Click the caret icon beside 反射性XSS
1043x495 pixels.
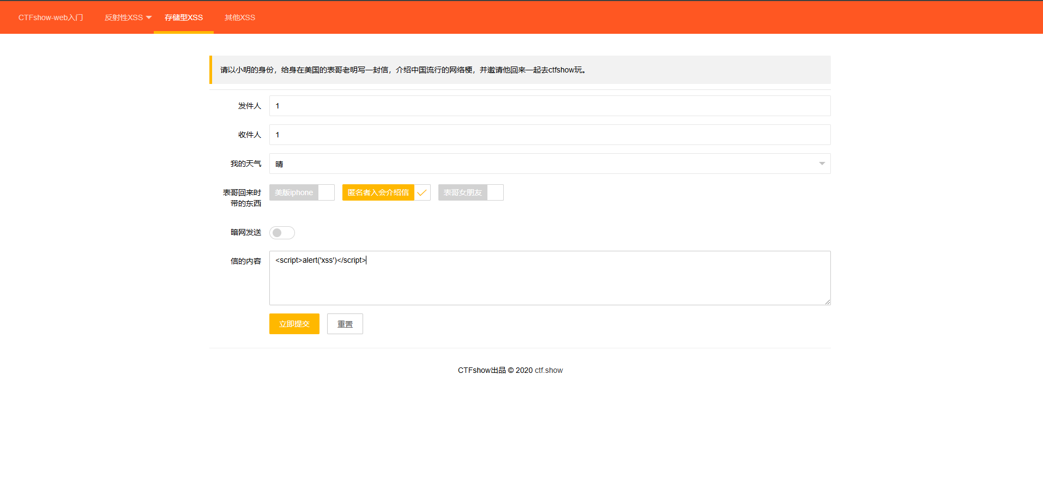[x=149, y=17]
